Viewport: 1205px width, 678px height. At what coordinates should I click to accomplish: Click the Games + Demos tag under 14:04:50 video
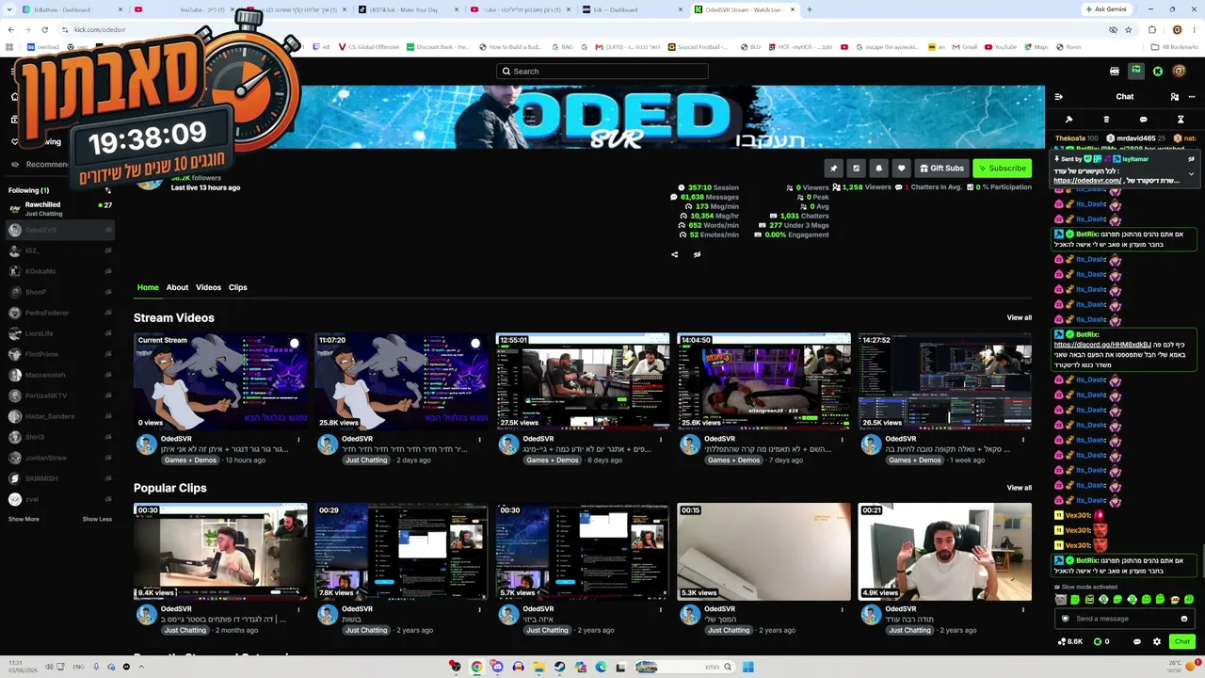click(733, 460)
